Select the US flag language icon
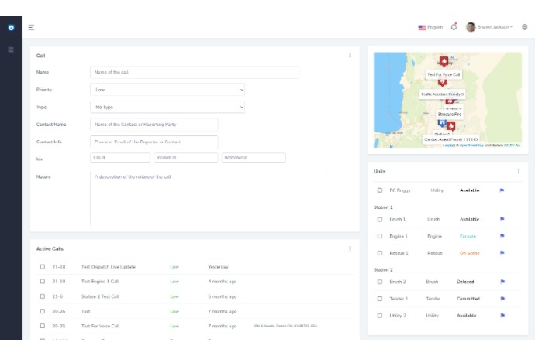 point(422,27)
